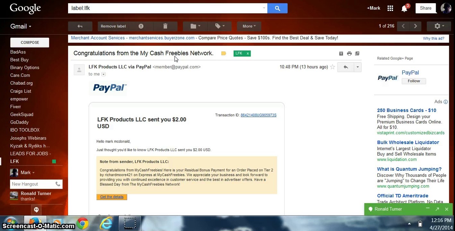
Task: Expand the search options arrow
Action: click(264, 8)
